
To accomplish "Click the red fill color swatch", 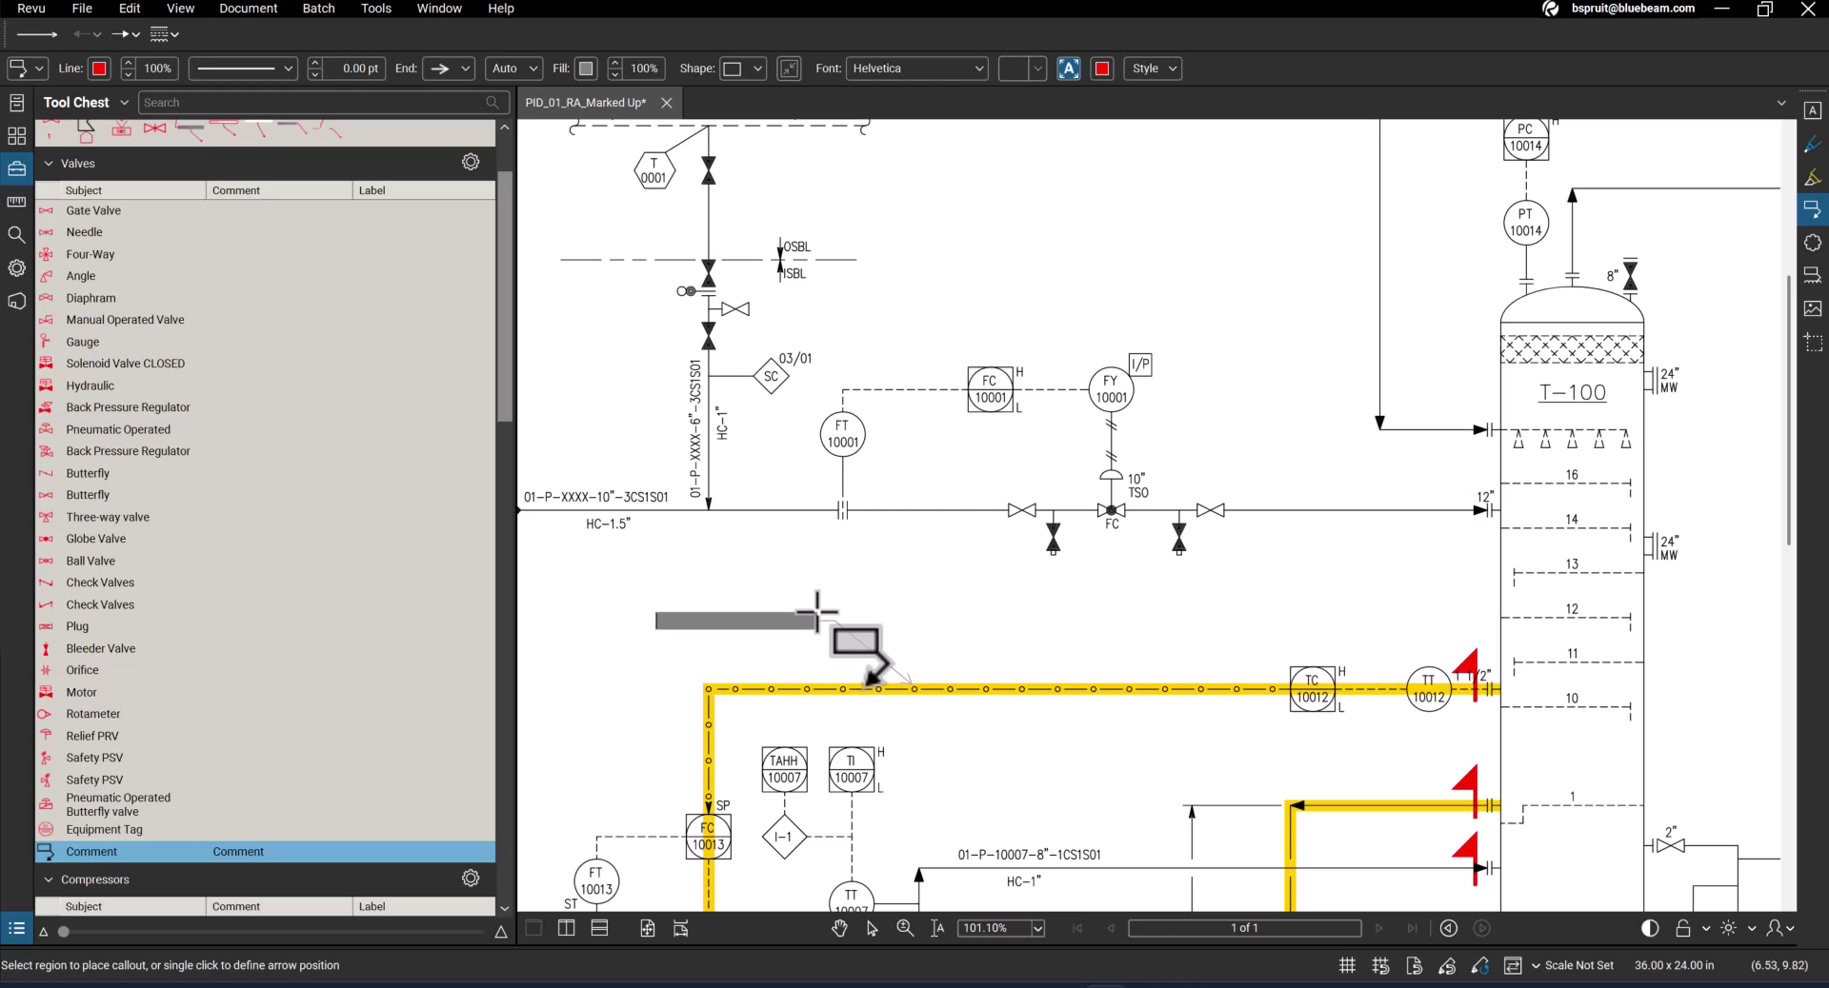I will point(1102,69).
